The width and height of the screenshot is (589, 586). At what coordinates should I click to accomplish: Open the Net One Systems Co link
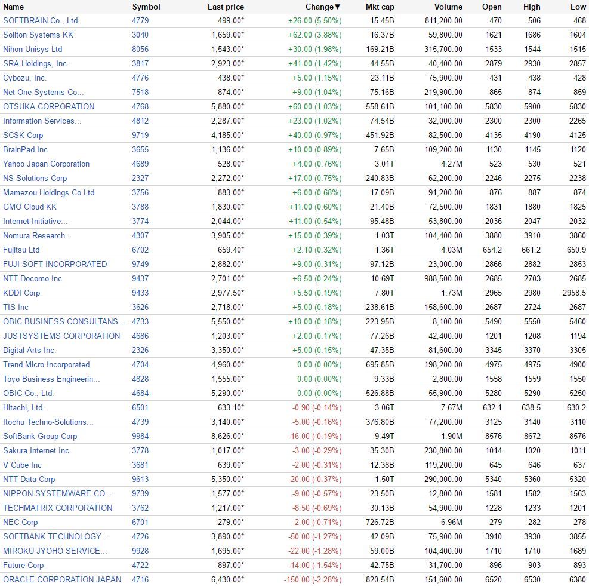click(x=43, y=92)
